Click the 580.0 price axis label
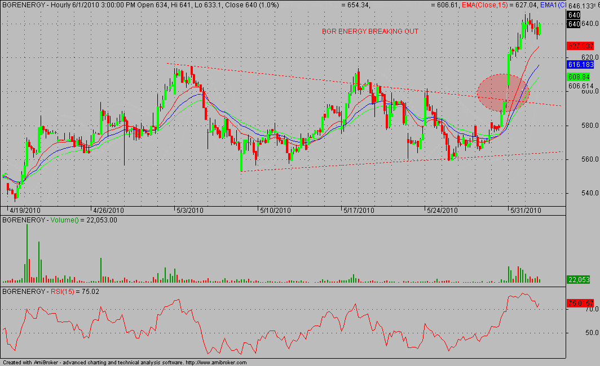 point(590,126)
